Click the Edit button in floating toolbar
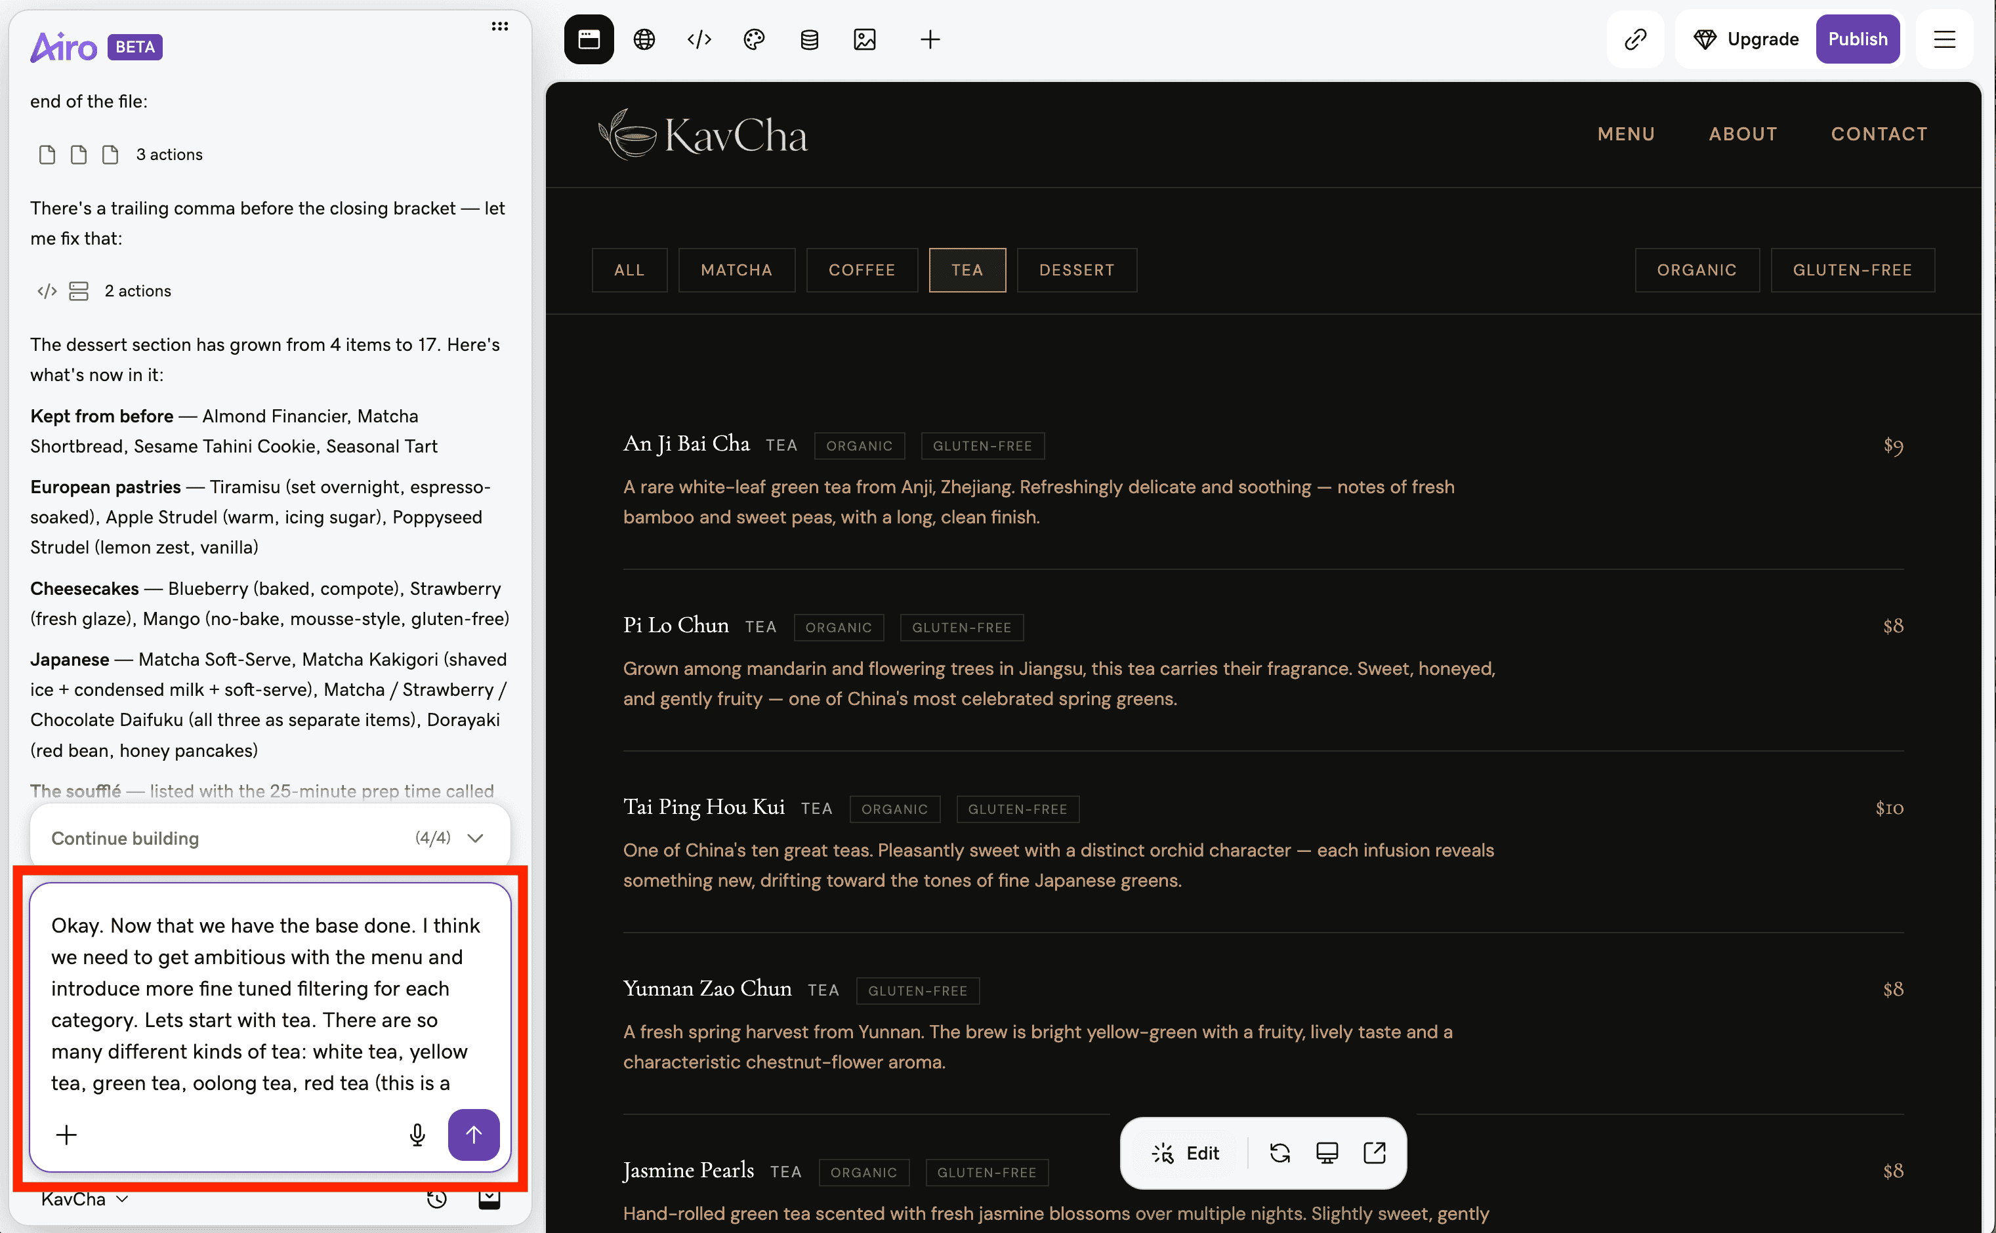1996x1233 pixels. pyautogui.click(x=1186, y=1152)
